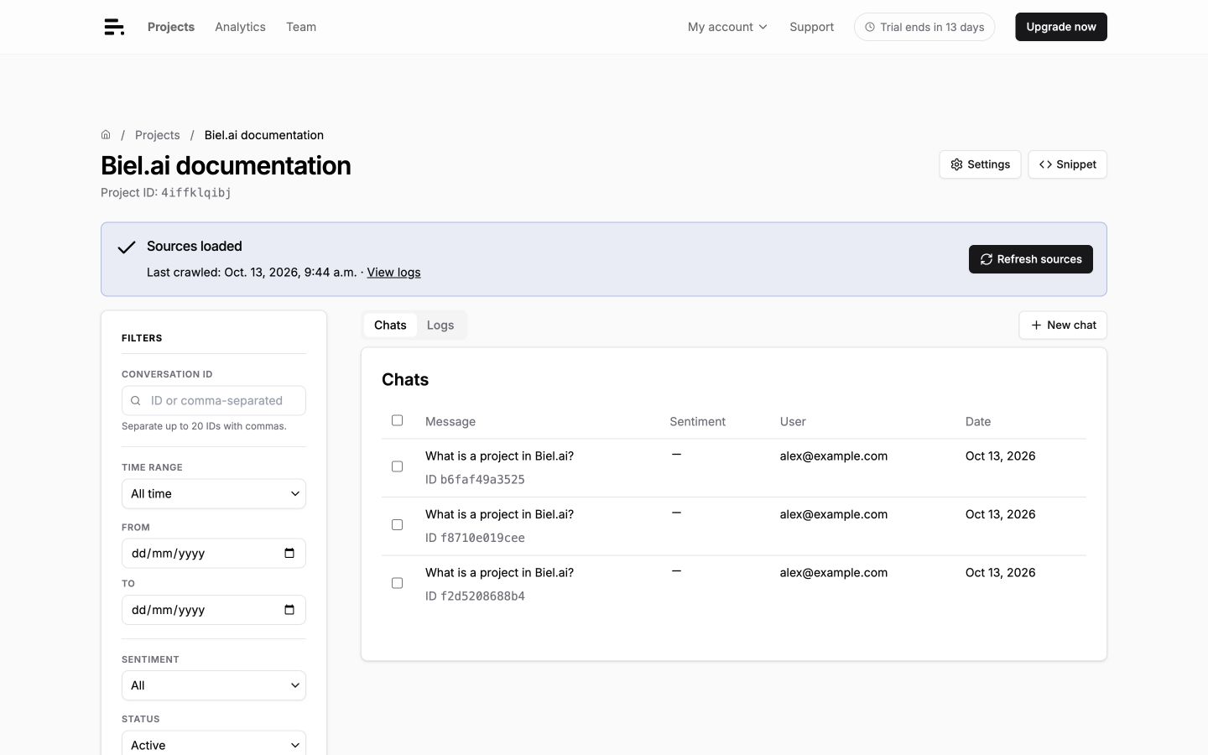Tick the checkbox for chat f2d5208688b4
Screen dimensions: 1208x755
(398, 583)
